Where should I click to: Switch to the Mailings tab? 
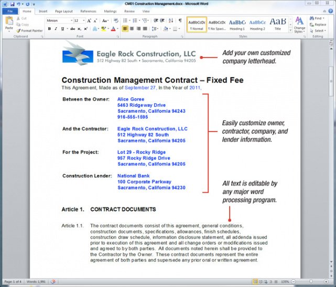(110, 11)
